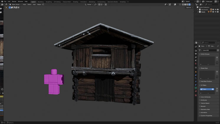220x124 pixels.
Task: Toggle viewport overlays
Action: pos(175,4)
